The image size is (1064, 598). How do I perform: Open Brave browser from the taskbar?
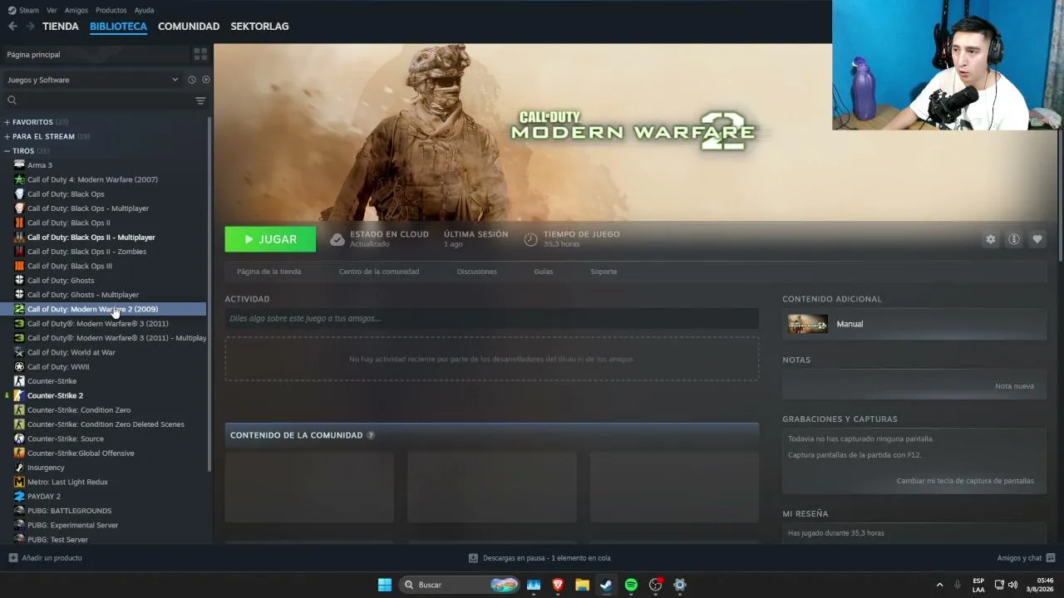pyautogui.click(x=558, y=585)
